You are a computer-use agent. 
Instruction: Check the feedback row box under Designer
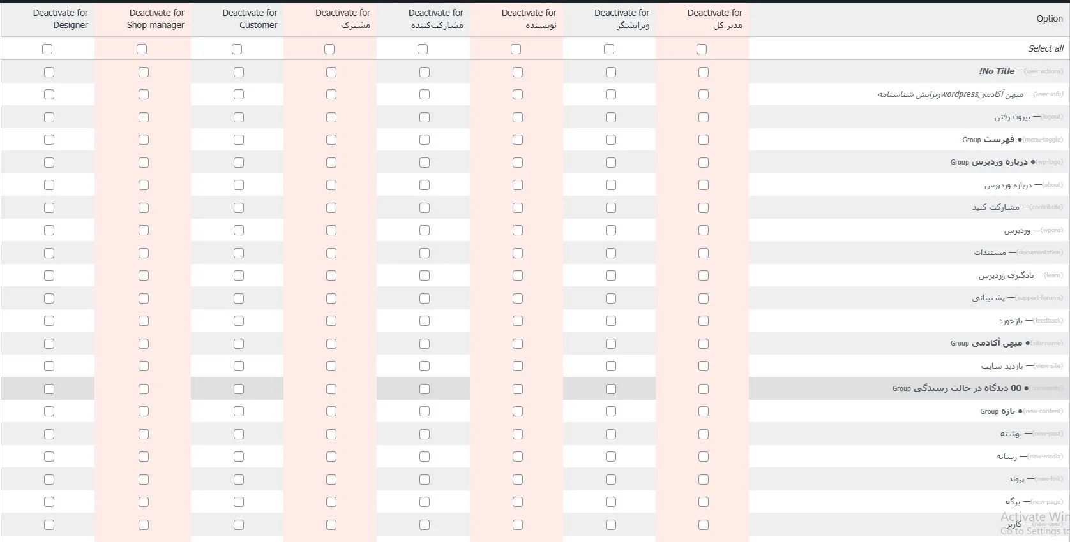tap(49, 321)
